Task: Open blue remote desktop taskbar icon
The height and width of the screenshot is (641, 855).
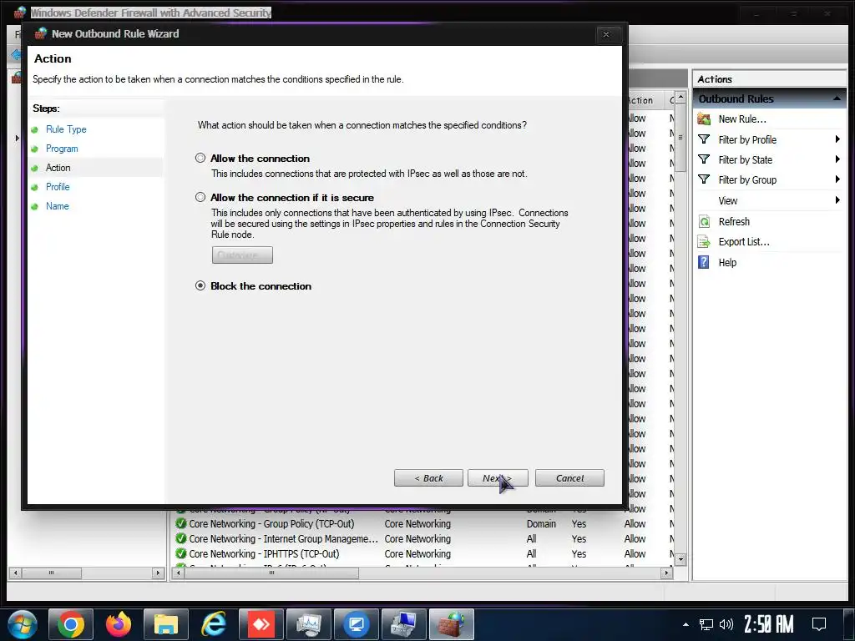Action: pyautogui.click(x=356, y=624)
